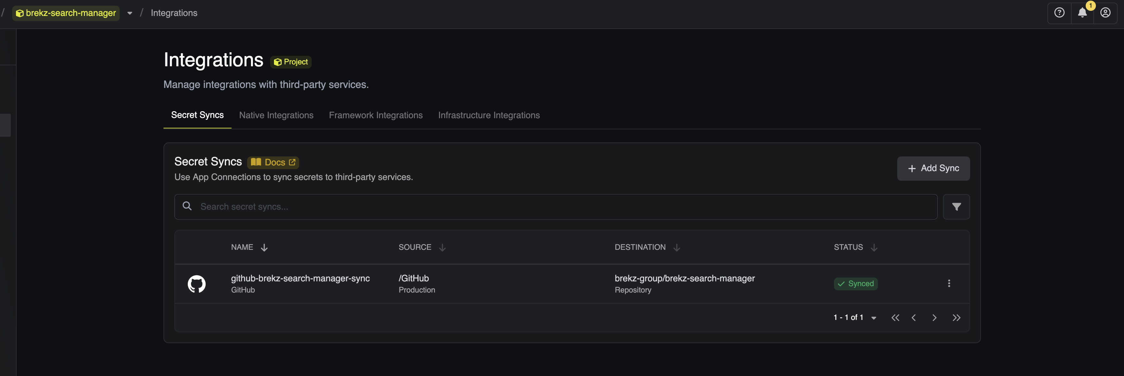Open the Docs link
The height and width of the screenshot is (376, 1124).
(x=273, y=162)
